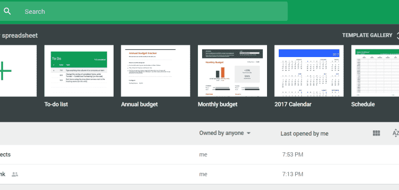Screen dimensions: 399x190
Task: Click owner 'me' in the 7:53 PM row
Action: [203, 154]
